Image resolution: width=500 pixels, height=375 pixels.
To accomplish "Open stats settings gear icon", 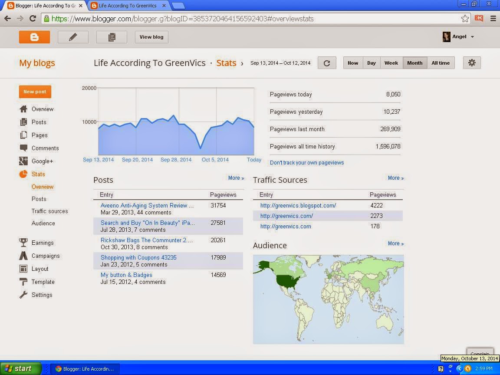I will [472, 63].
